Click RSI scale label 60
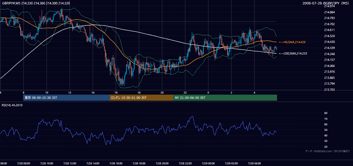This screenshot has width=353, height=166. click(x=326, y=124)
